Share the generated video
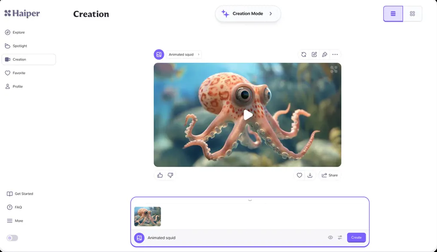437x252 pixels. 330,175
